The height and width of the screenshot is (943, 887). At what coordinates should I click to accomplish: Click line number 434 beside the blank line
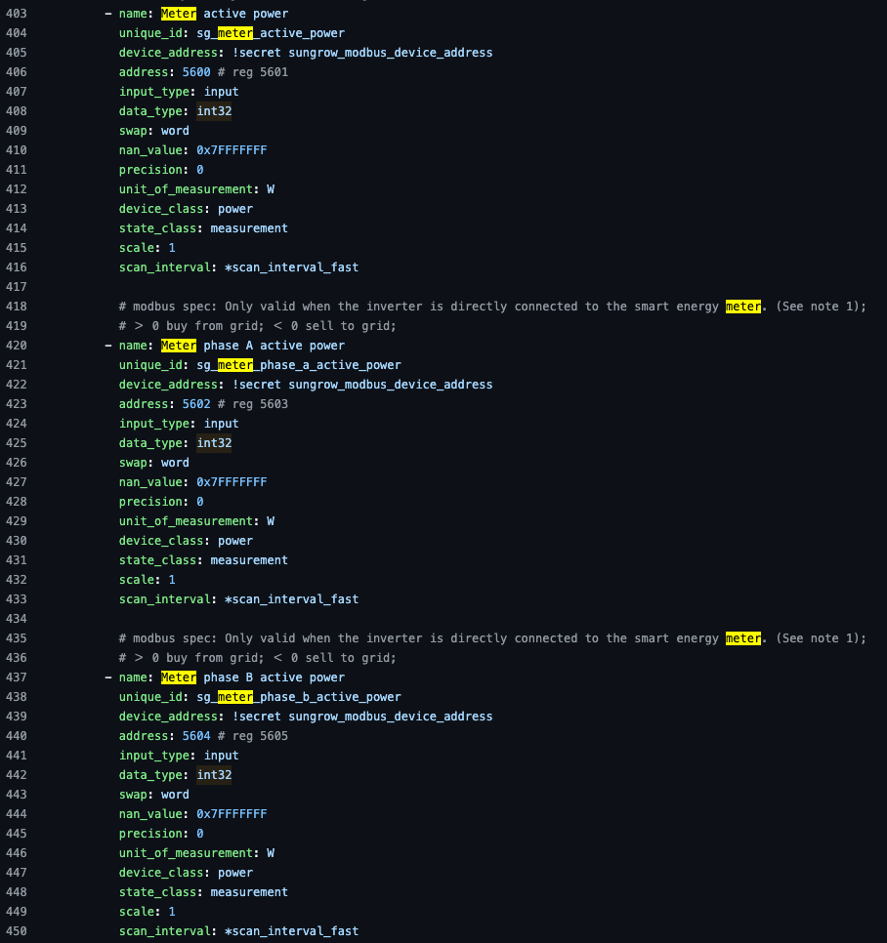[x=17, y=619]
